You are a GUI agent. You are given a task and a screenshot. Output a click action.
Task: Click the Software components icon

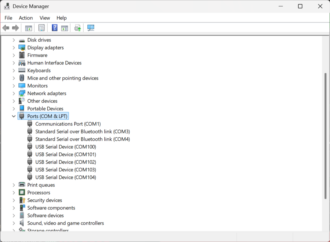tap(22, 208)
